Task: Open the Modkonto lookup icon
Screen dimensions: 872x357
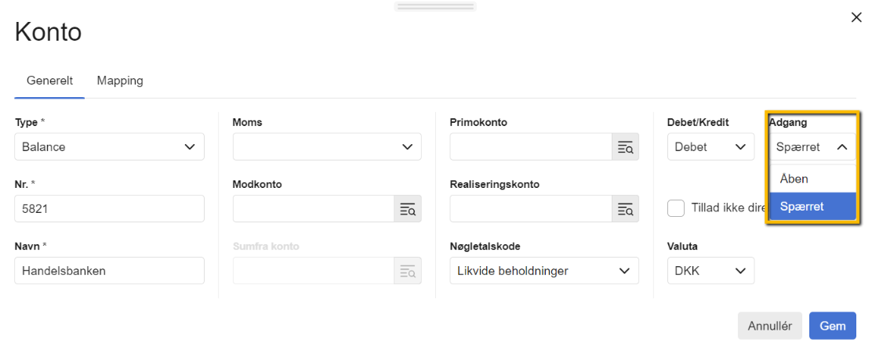Action: (x=407, y=209)
